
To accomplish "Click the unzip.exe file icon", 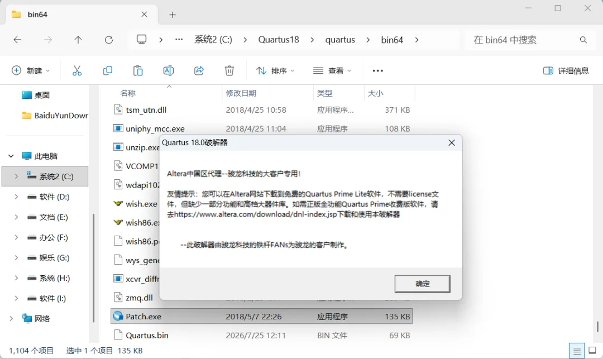I will tap(118, 147).
